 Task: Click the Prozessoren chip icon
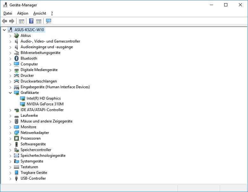coord(17,138)
